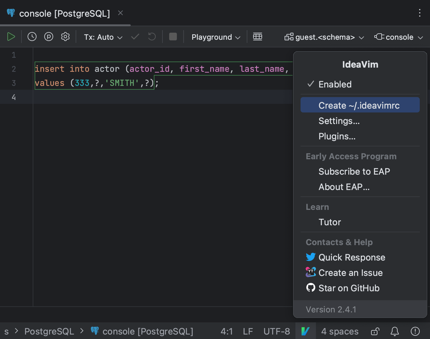Run the SQL query with the play icon
Screen dimensions: 430x339
tap(11, 37)
